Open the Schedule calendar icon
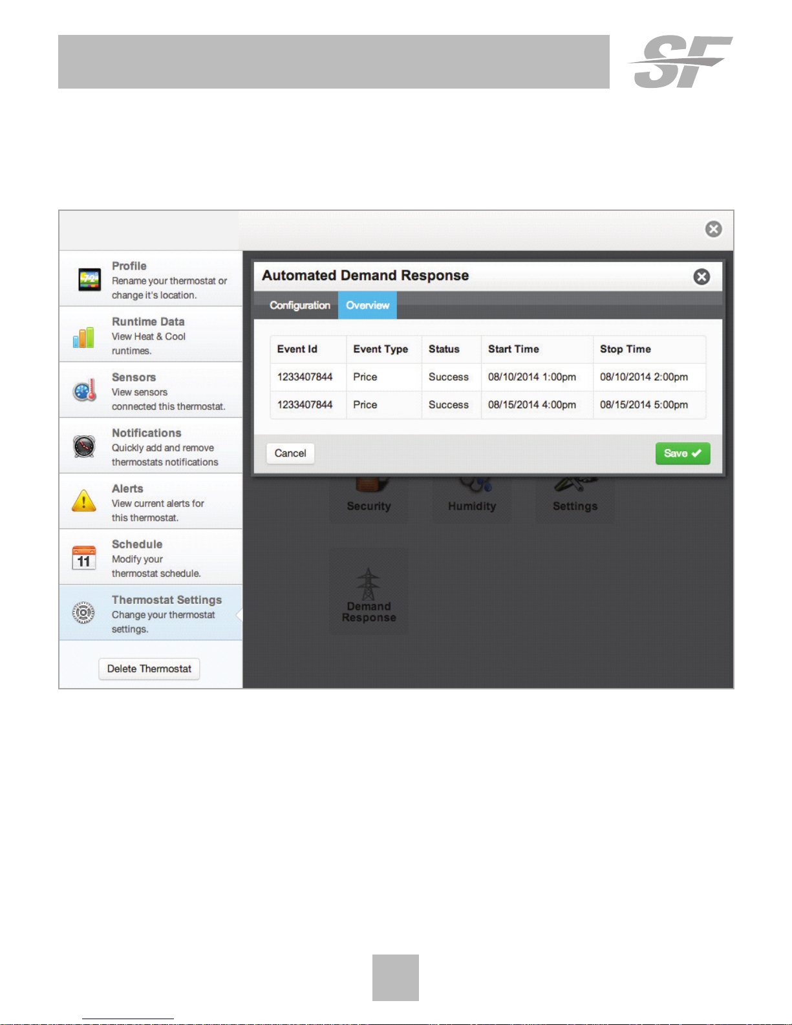792x1025 pixels. pyautogui.click(x=84, y=557)
